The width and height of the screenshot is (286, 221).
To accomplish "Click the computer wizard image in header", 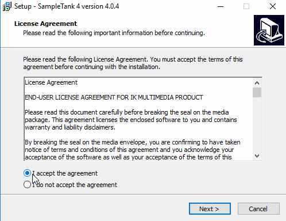I will click(269, 31).
